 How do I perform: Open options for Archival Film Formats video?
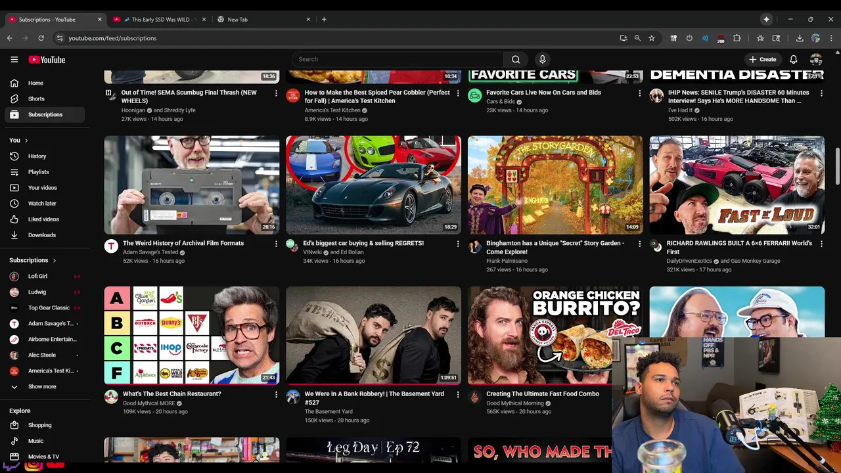pyautogui.click(x=276, y=244)
